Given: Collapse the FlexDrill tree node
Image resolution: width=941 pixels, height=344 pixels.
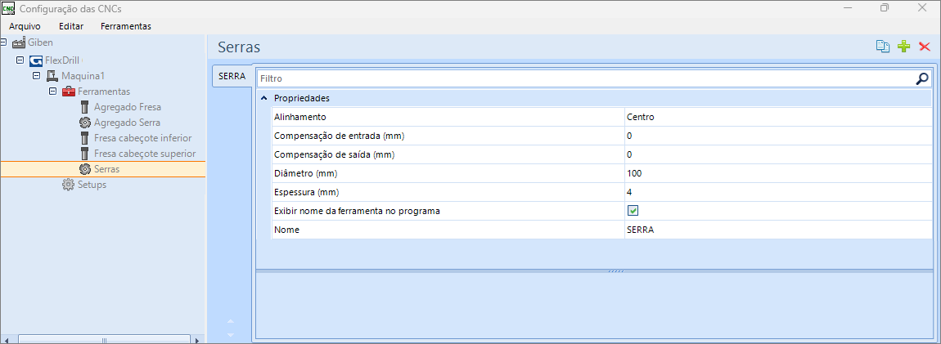Looking at the screenshot, I should point(20,60).
